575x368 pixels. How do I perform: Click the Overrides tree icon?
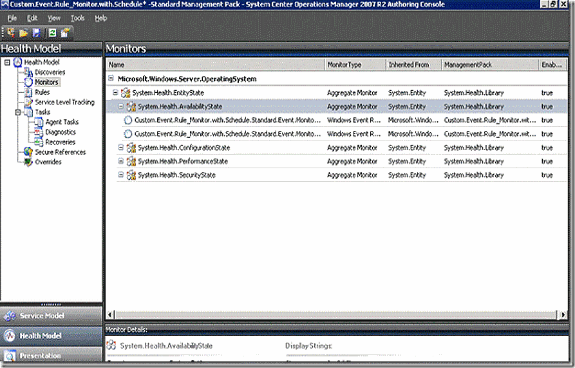pyautogui.click(x=28, y=162)
